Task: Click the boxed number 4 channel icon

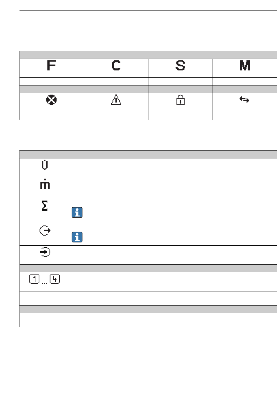Action: 55,279
